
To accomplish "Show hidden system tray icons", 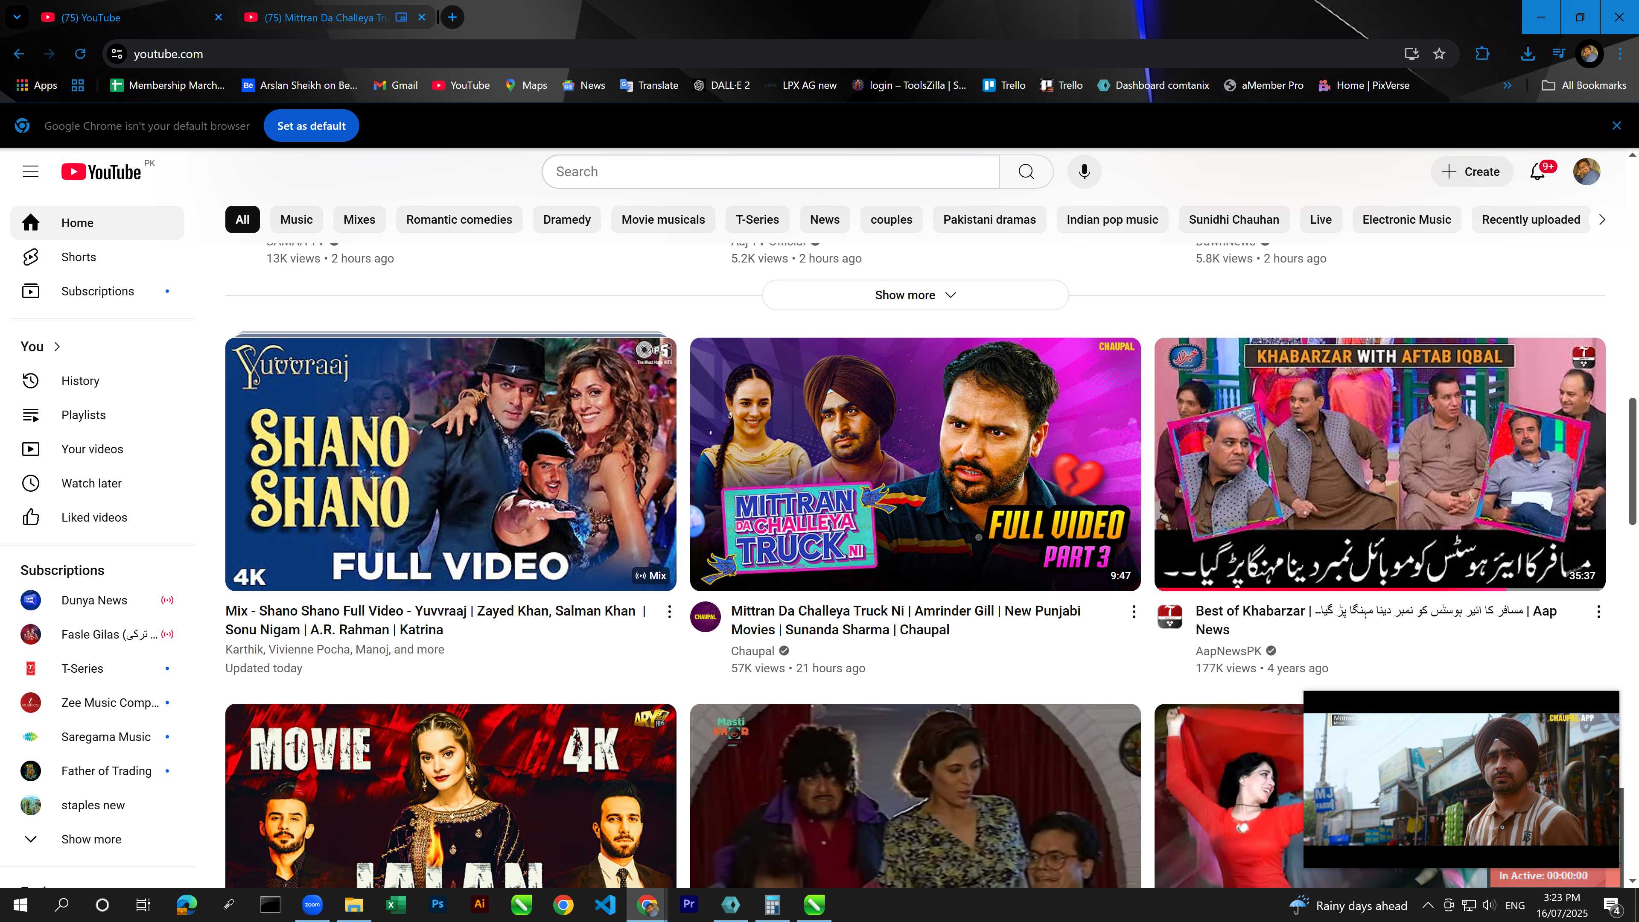I will 1428,905.
